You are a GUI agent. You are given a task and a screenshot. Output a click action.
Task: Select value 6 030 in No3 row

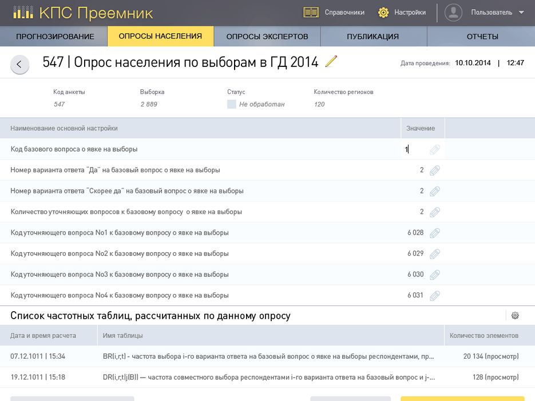pos(415,274)
